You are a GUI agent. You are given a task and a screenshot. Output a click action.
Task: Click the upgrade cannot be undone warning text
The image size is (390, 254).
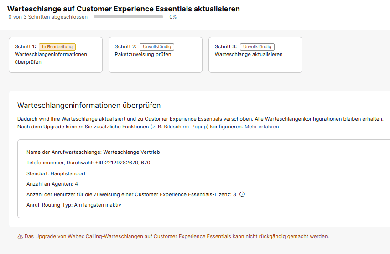(177, 236)
